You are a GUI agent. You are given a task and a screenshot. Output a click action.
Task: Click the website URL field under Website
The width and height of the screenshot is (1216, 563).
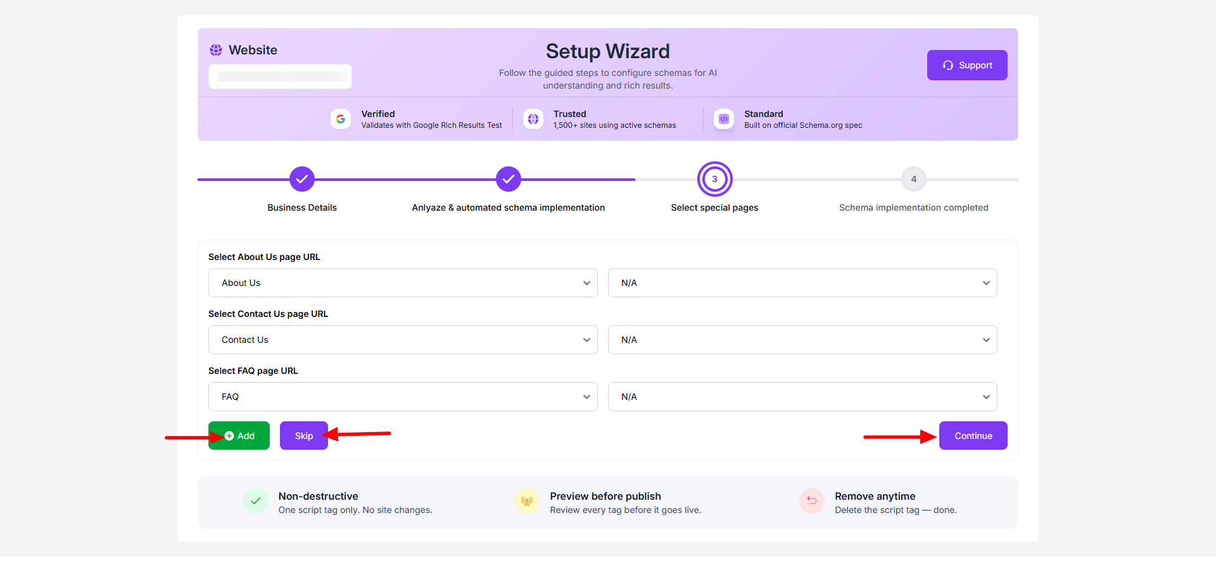tap(281, 77)
